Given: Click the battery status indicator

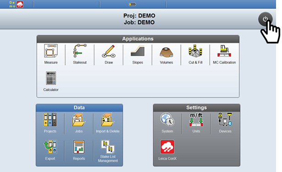Looking at the screenshot, I should pos(133,4).
